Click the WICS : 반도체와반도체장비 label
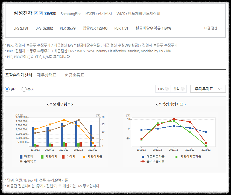231x195 pixels. click(x=138, y=14)
